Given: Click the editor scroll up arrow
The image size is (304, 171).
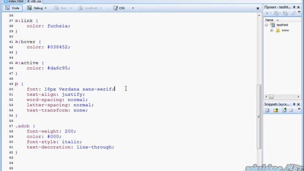Looking at the screenshot, I should coord(259,15).
